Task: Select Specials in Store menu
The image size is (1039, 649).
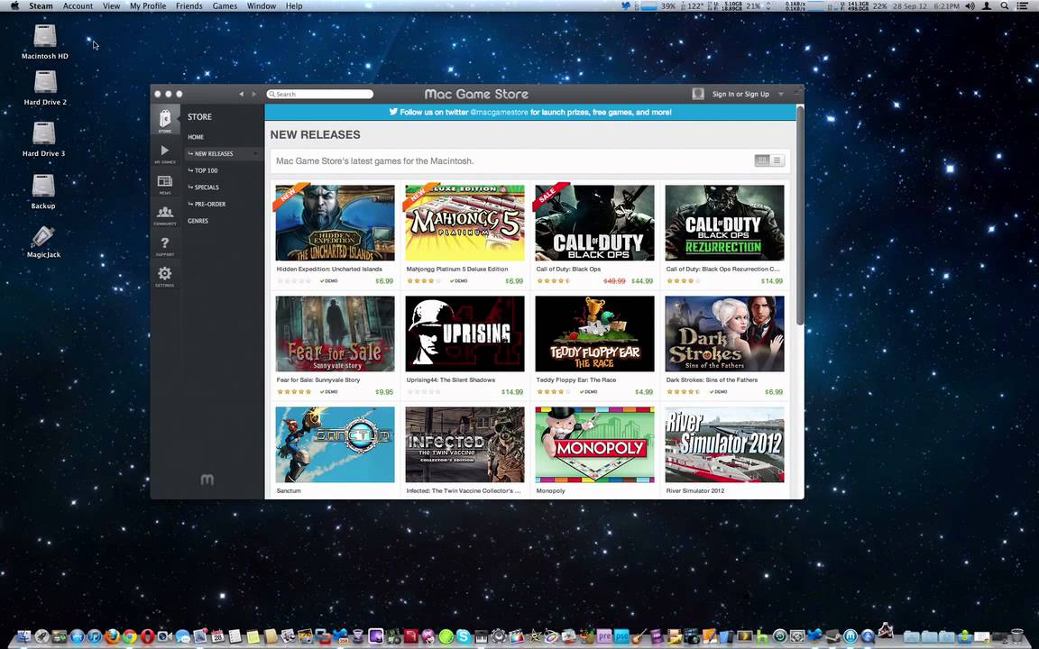Action: click(x=206, y=187)
